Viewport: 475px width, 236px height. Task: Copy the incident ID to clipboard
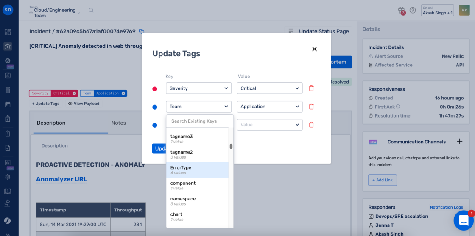click(142, 31)
